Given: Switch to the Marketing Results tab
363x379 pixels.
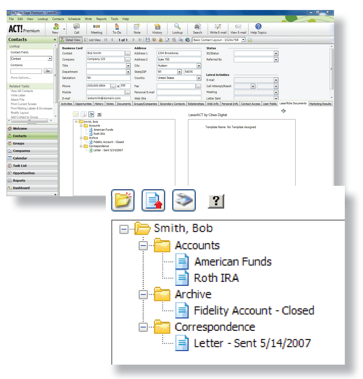Looking at the screenshot, I should pyautogui.click(x=320, y=104).
